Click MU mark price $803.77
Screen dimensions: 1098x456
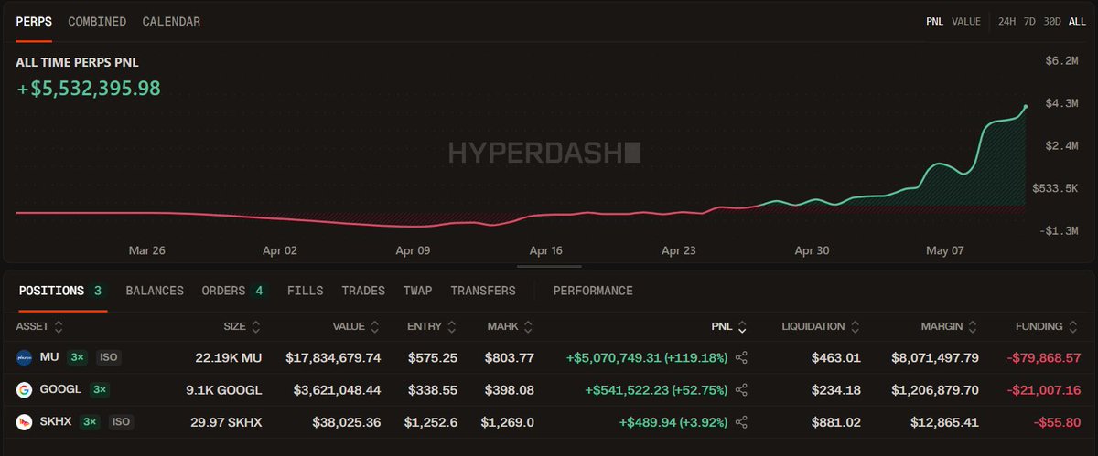509,357
